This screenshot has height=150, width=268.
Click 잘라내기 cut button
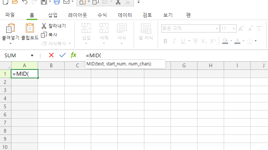[x=54, y=26]
